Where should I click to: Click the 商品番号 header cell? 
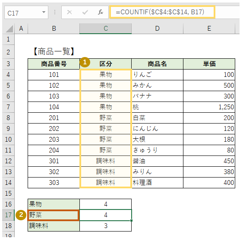tap(54, 64)
